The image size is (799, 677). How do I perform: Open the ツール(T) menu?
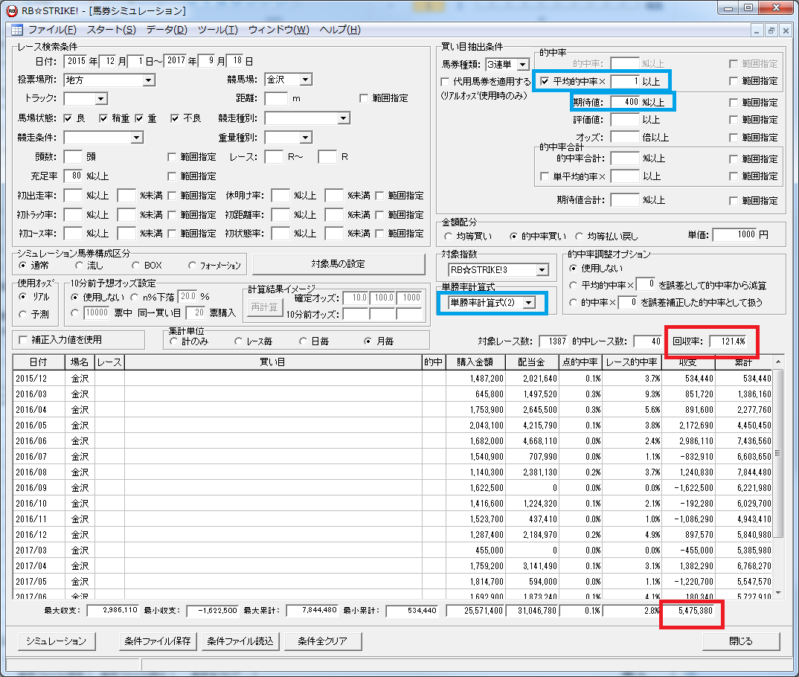click(x=217, y=30)
